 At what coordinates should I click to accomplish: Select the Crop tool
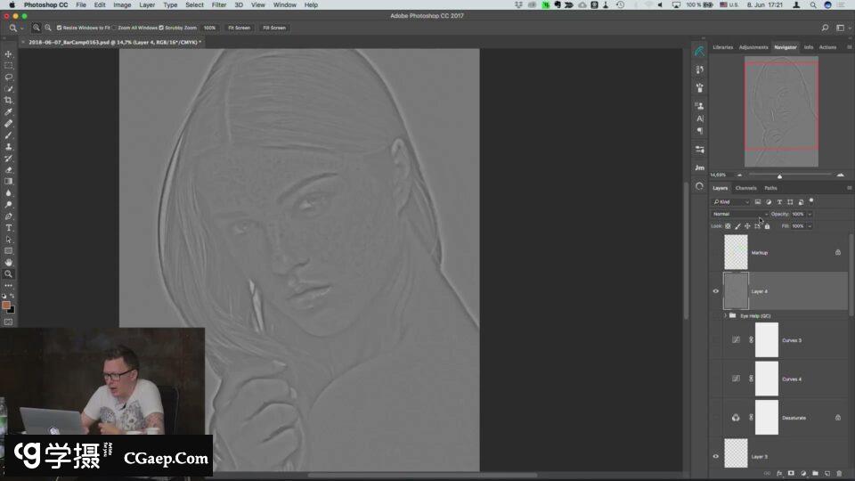click(9, 101)
